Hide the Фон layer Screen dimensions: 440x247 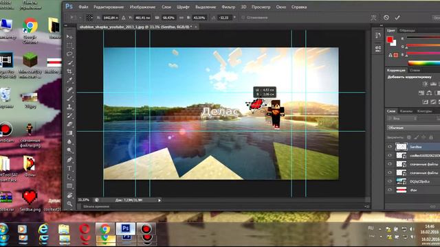point(390,190)
